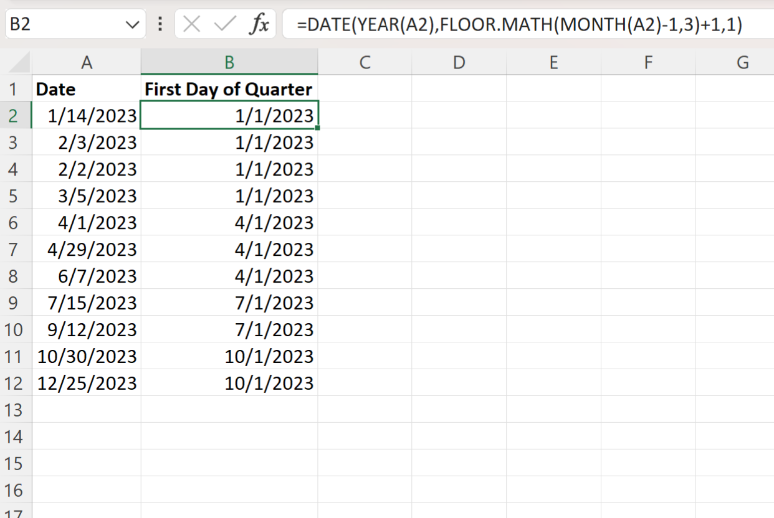
Task: Click cell A6 containing 4/1/2023
Action: point(87,223)
